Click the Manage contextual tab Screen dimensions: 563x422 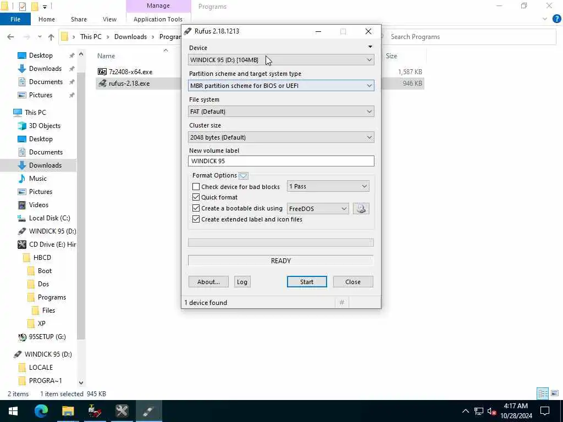[x=158, y=5]
